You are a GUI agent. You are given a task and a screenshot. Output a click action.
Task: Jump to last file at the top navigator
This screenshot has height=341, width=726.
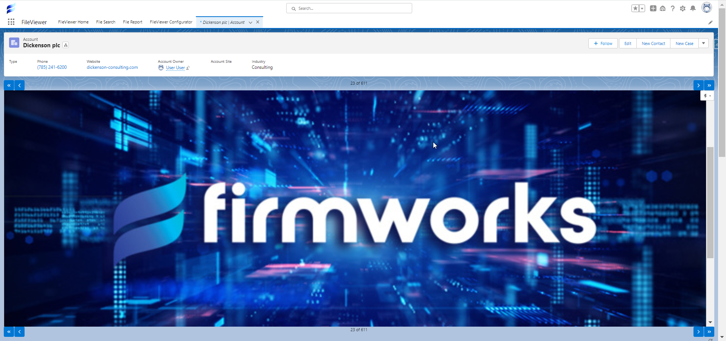(x=709, y=85)
